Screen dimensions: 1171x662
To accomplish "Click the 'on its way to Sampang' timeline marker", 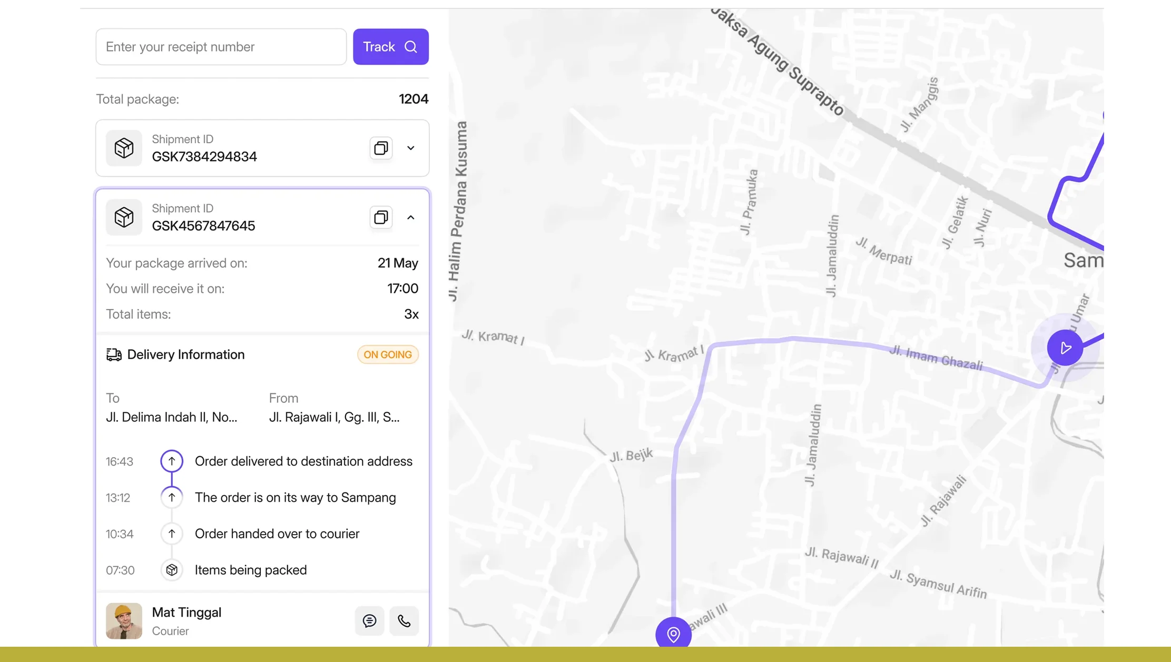I will click(x=171, y=497).
